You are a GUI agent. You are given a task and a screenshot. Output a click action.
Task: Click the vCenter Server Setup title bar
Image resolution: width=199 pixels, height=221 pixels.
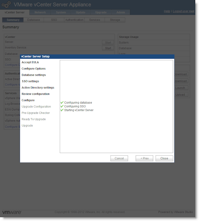(97, 57)
